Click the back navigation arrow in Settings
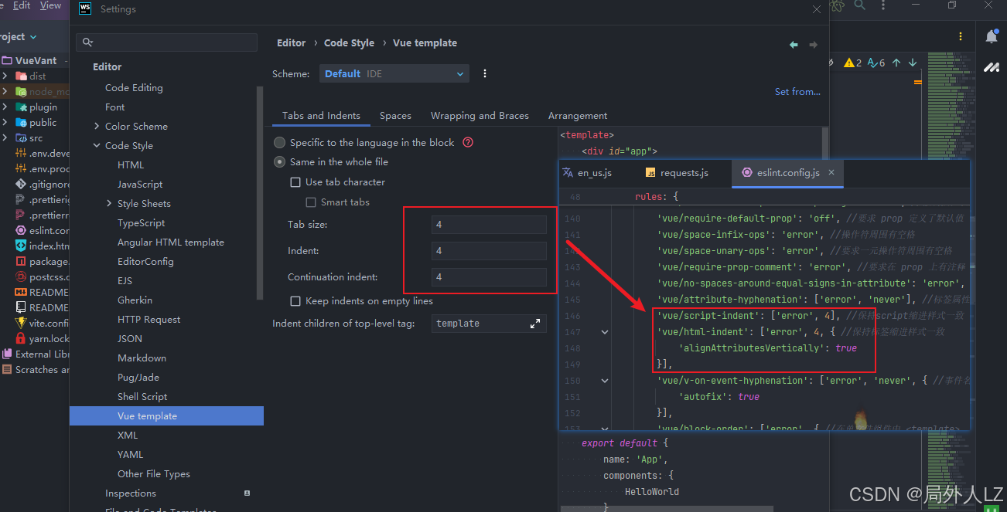This screenshot has height=512, width=1007. [794, 45]
